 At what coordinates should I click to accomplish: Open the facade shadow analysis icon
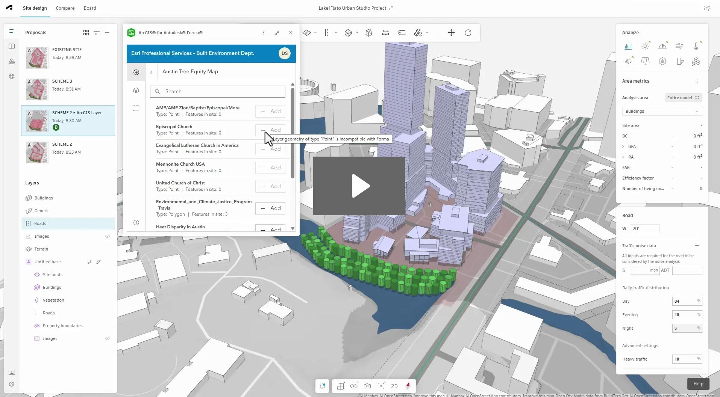click(680, 61)
